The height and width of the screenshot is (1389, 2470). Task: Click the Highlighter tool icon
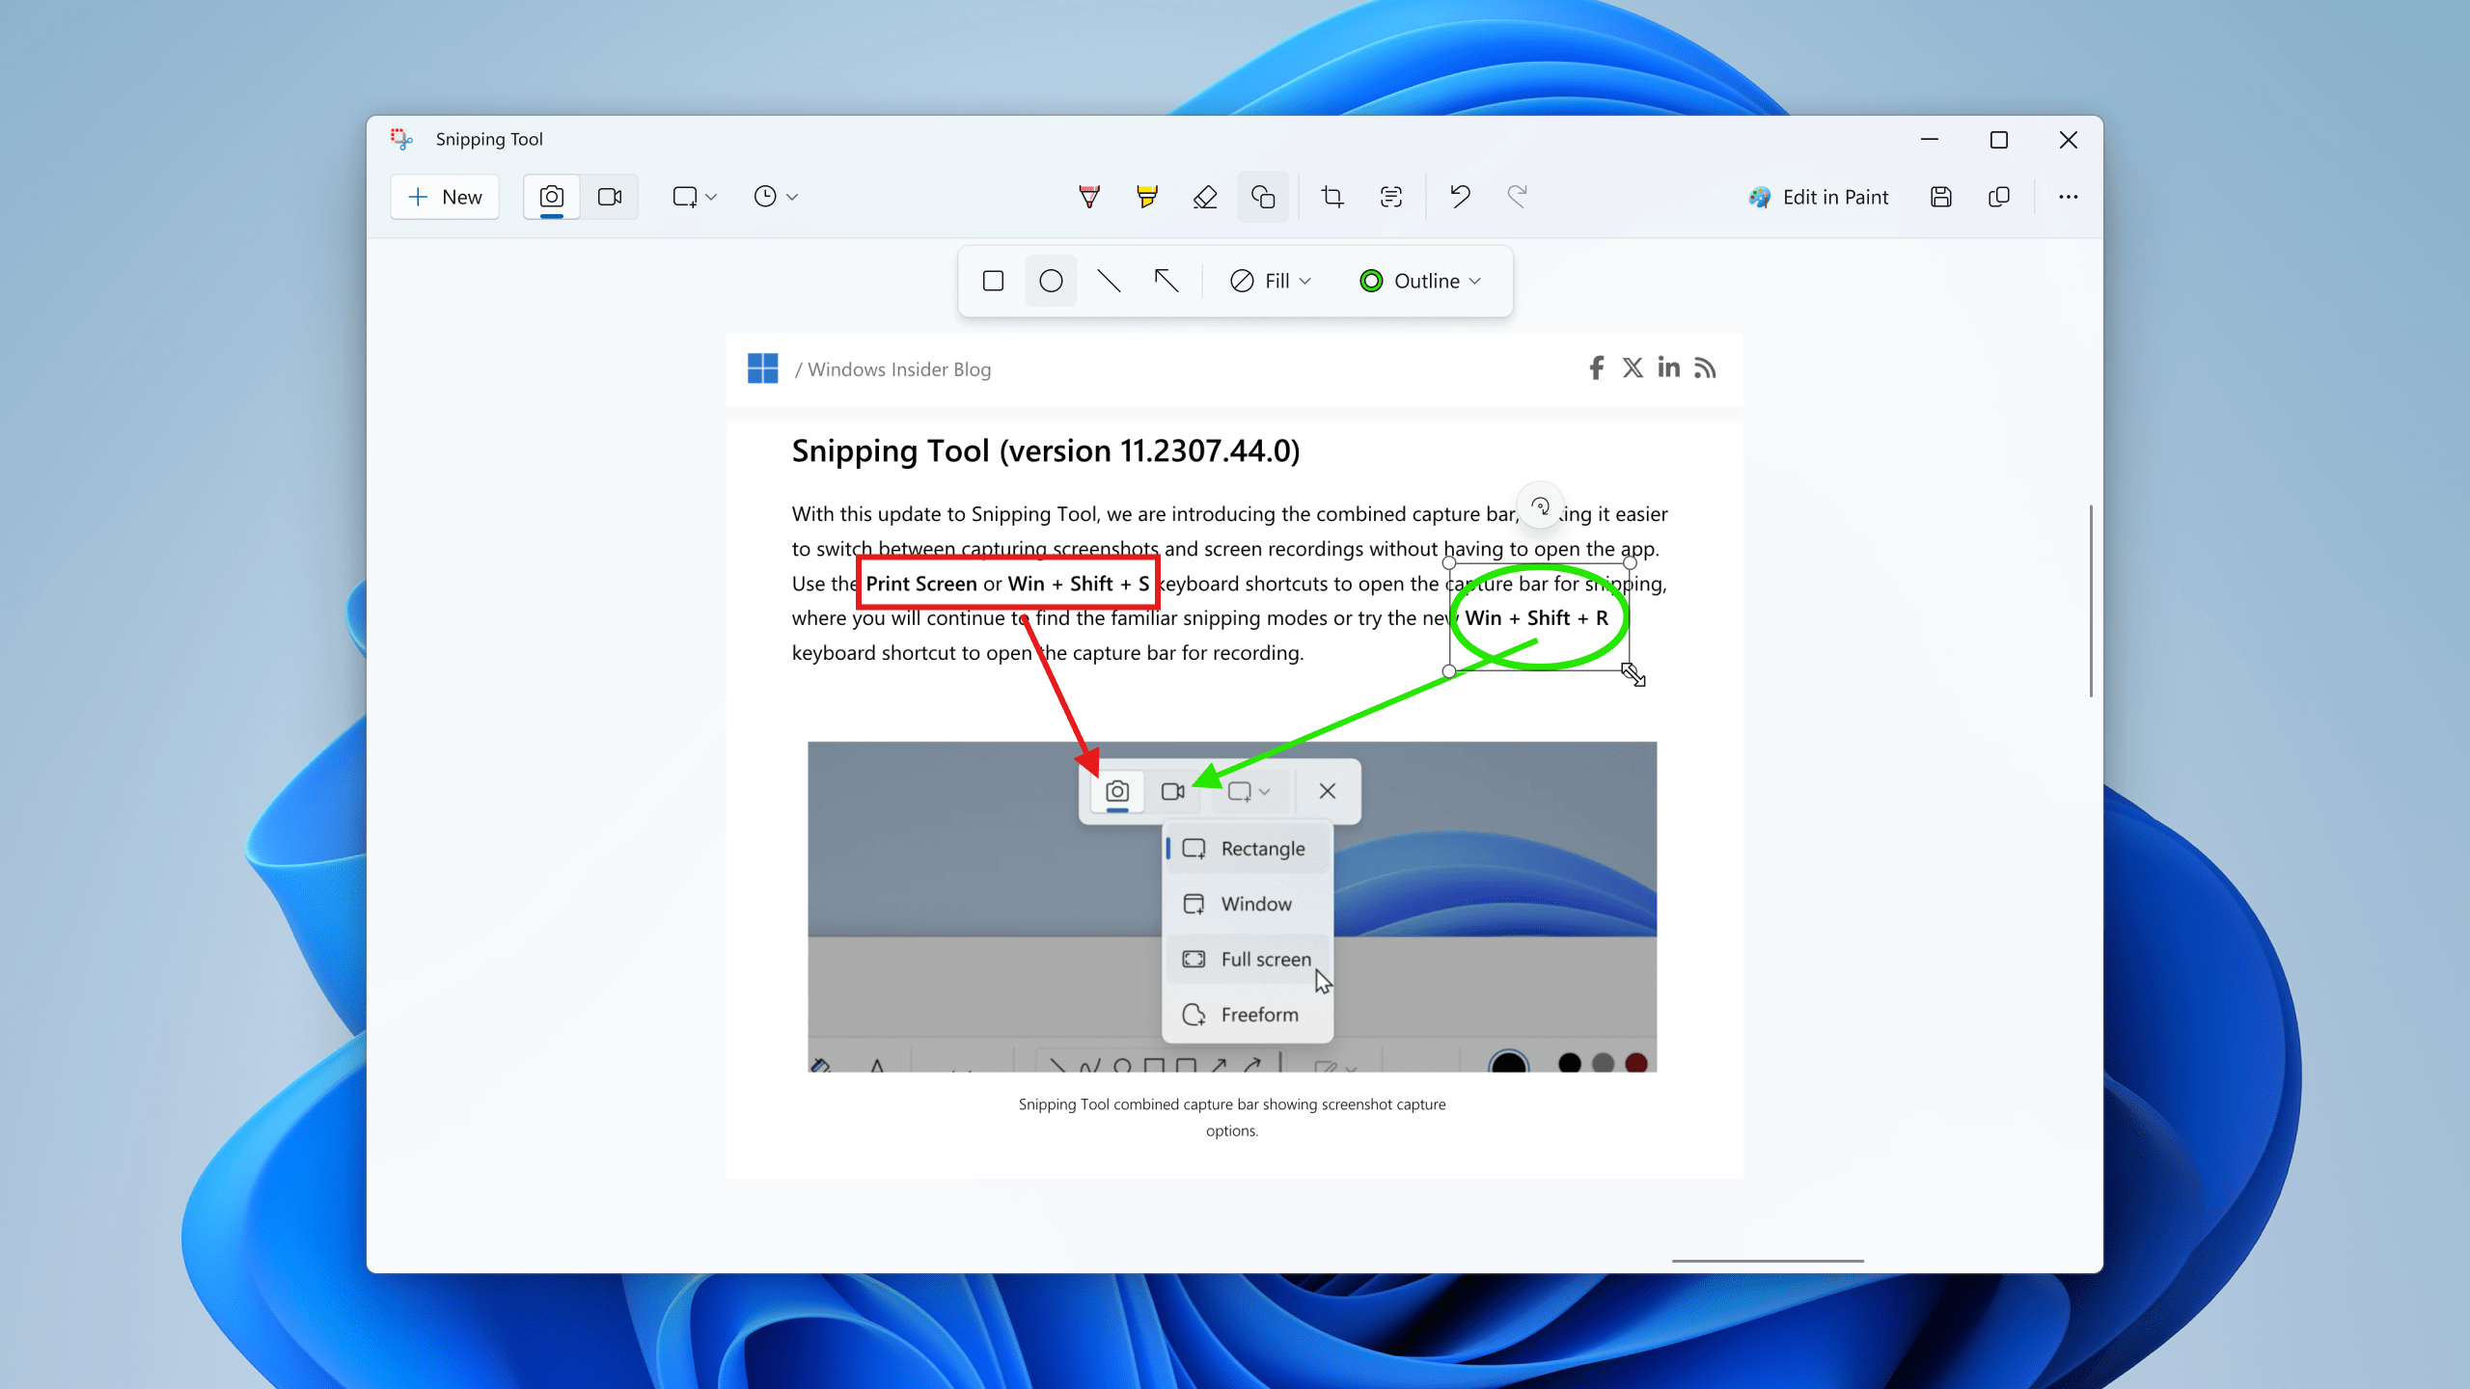[1148, 197]
